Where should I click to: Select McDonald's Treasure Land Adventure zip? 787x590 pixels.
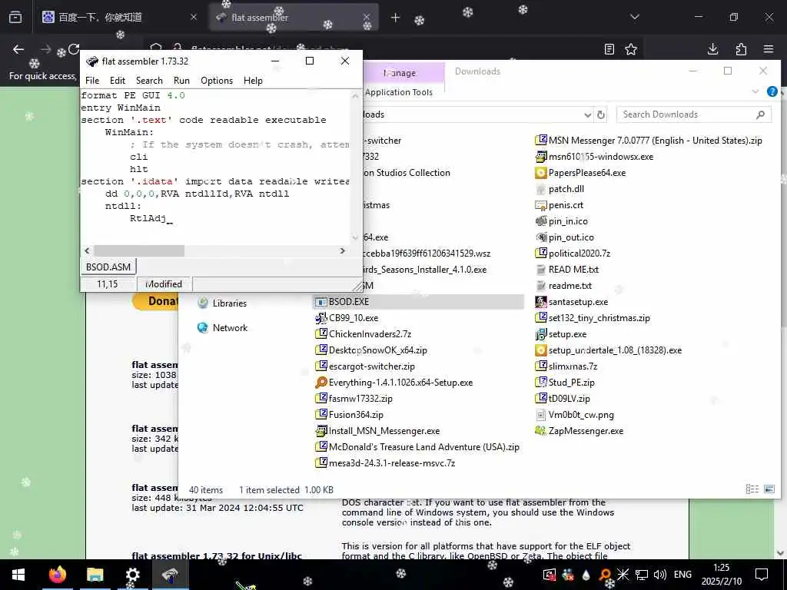[x=417, y=446]
